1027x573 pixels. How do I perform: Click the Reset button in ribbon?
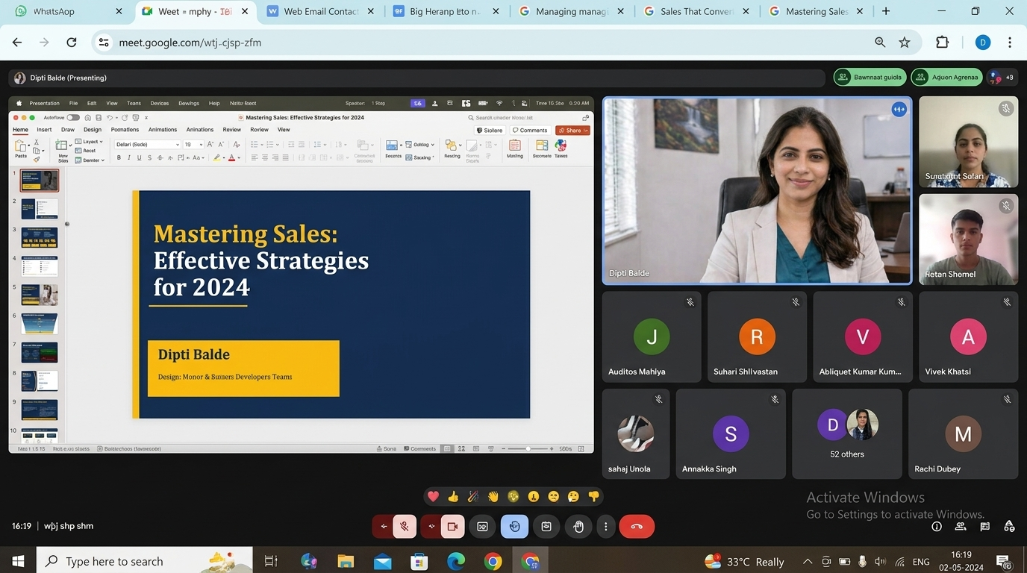(x=86, y=151)
